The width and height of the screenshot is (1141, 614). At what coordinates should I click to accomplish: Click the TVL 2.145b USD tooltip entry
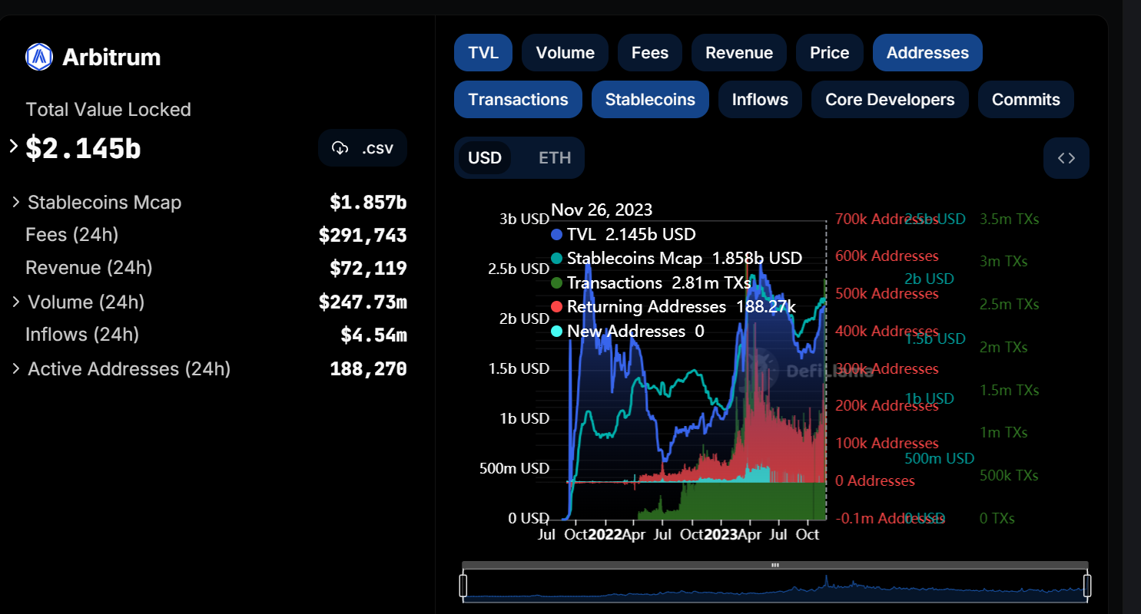[x=624, y=234]
